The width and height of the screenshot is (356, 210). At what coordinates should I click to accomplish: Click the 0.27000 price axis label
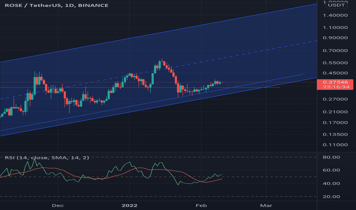point(335,99)
